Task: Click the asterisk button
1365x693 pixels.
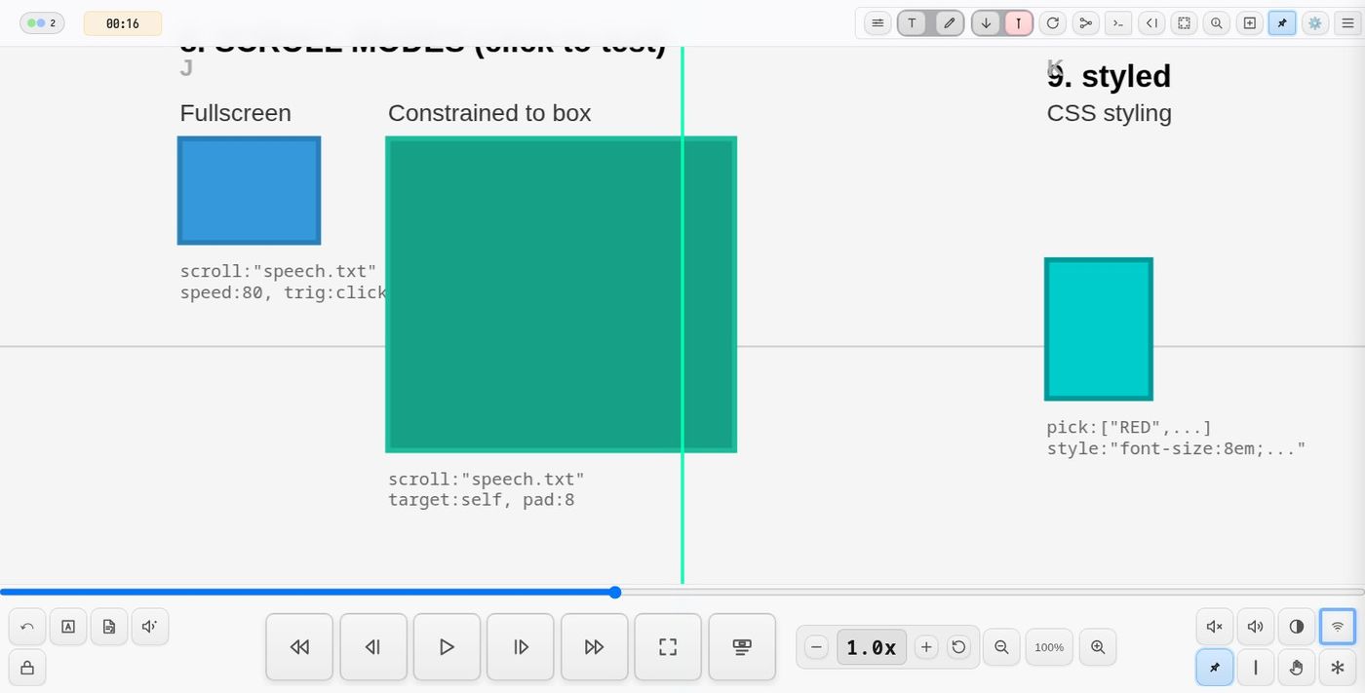Action: tap(1338, 668)
